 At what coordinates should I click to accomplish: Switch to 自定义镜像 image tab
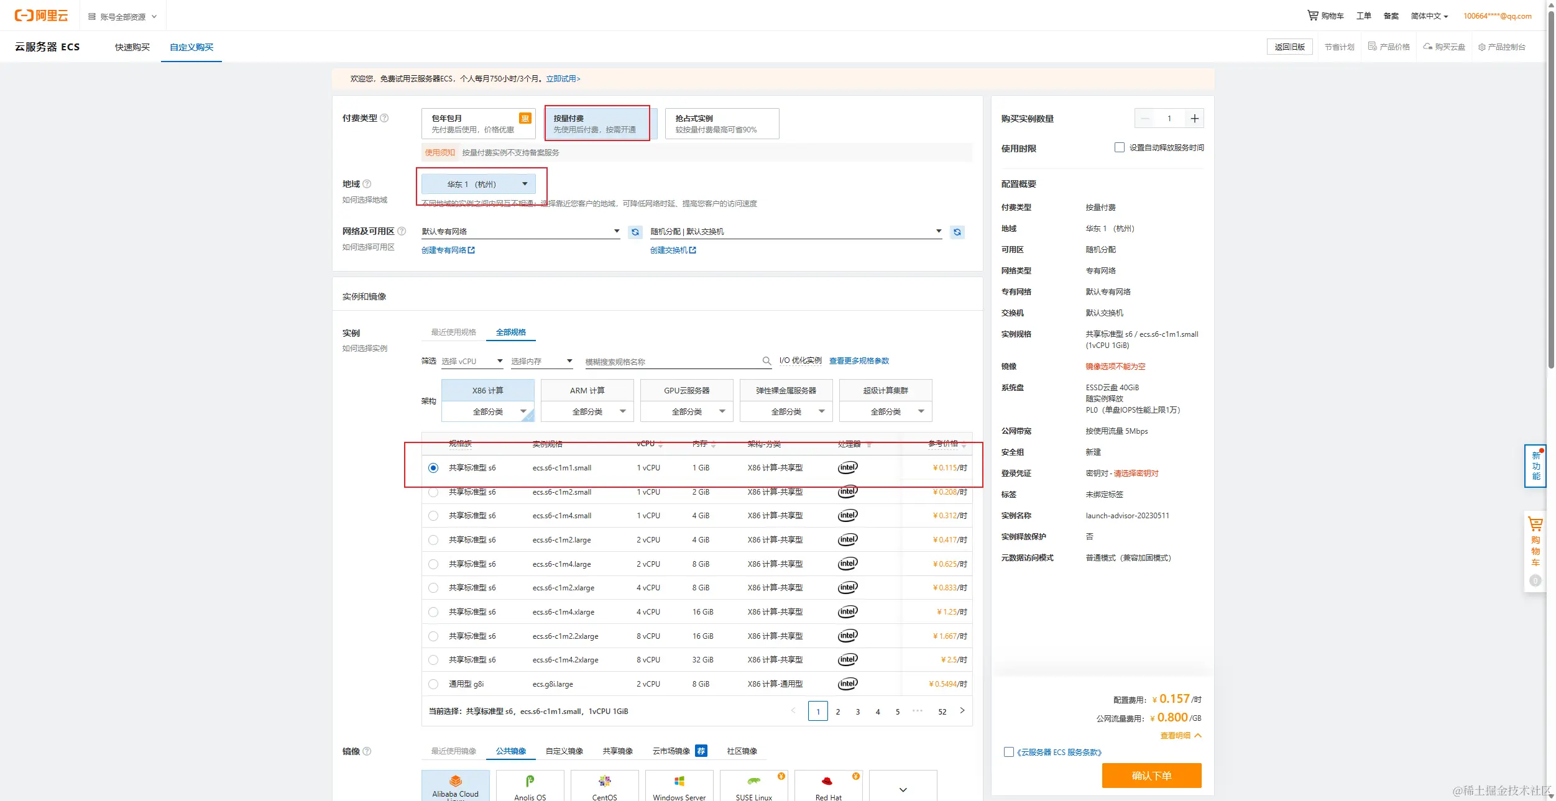[x=564, y=751]
